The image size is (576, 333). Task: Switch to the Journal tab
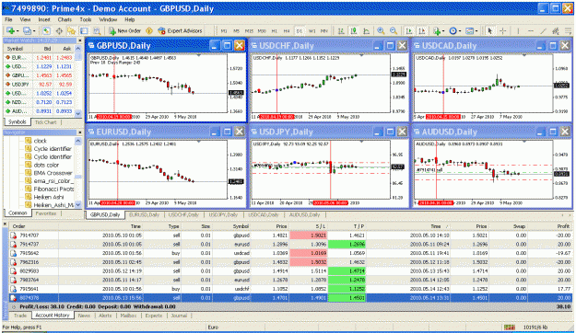(180, 316)
